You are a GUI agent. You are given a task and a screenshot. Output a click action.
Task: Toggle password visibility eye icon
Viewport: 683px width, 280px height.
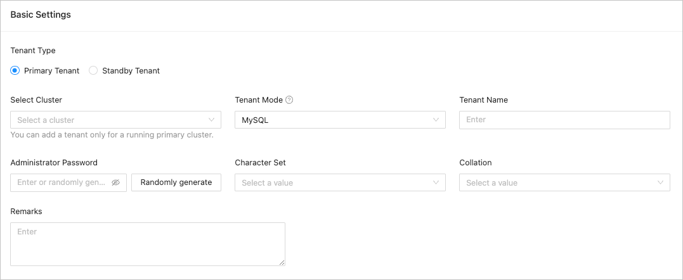(x=115, y=182)
